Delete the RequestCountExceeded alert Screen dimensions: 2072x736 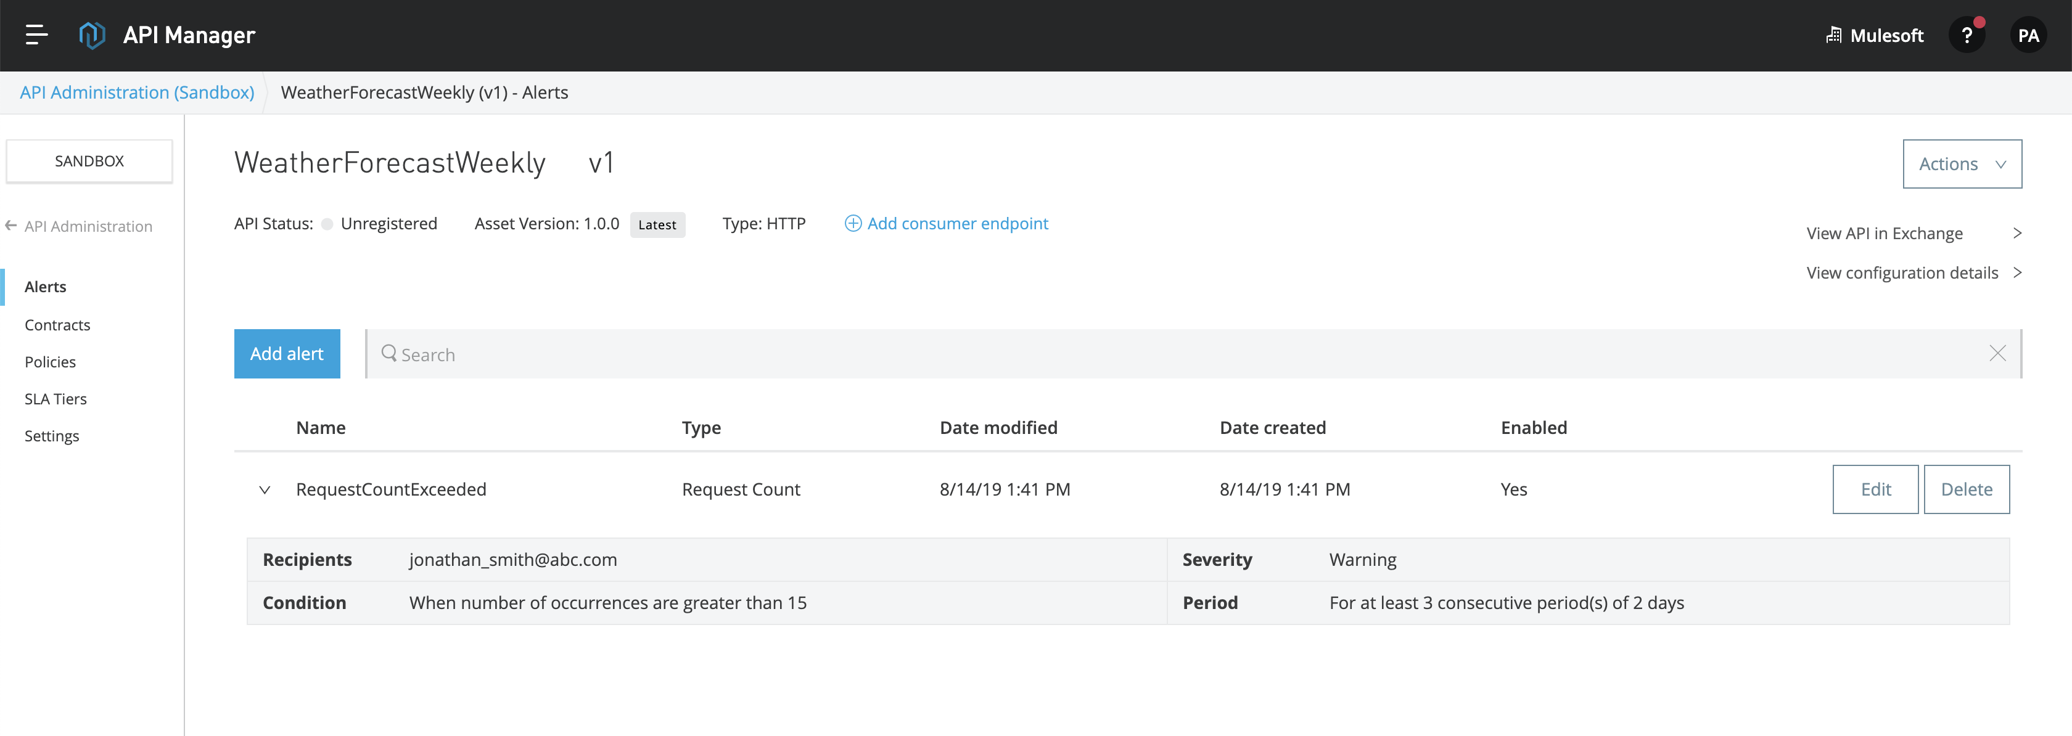(1966, 489)
